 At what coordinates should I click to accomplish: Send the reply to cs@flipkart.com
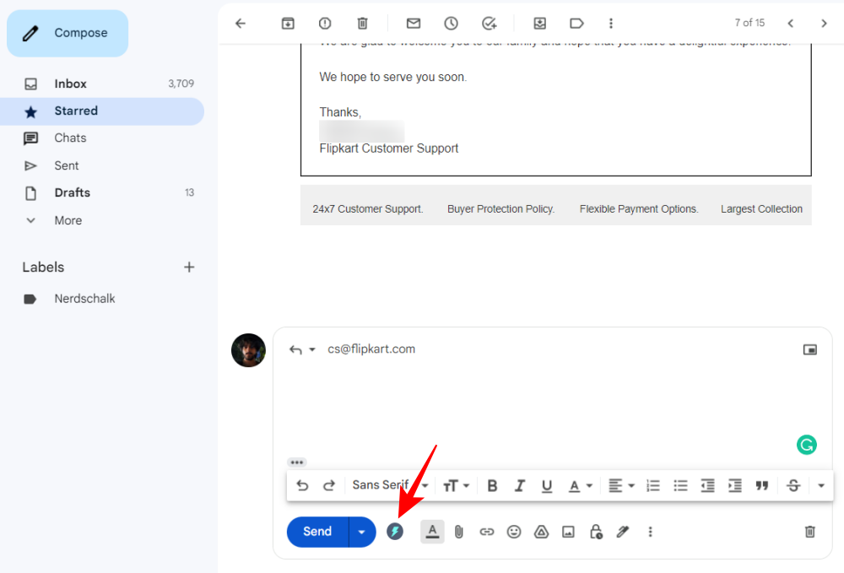pos(316,532)
